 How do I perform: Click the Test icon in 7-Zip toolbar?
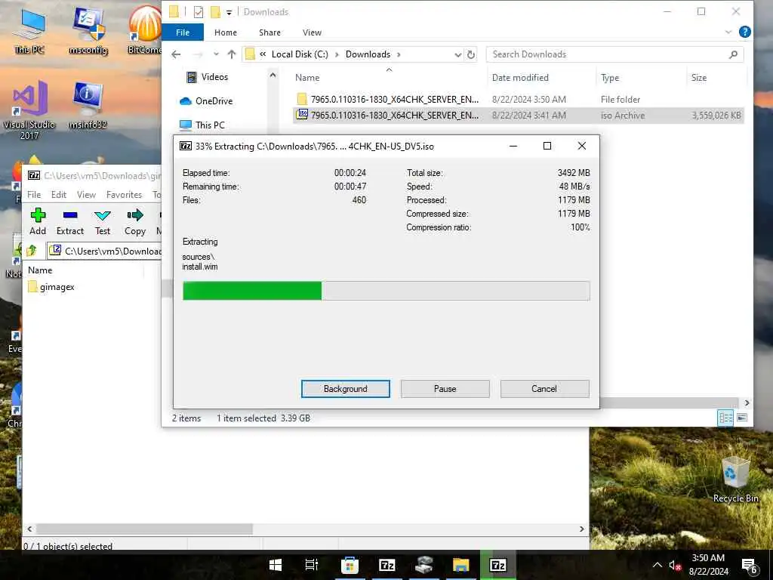103,215
